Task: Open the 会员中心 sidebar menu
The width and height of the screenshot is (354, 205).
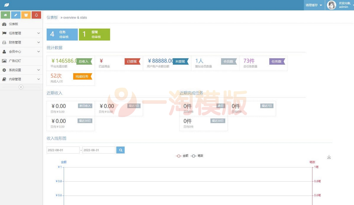Action: 21,51
